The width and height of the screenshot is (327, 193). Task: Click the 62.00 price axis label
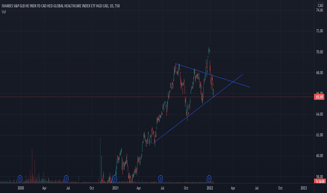(319, 135)
